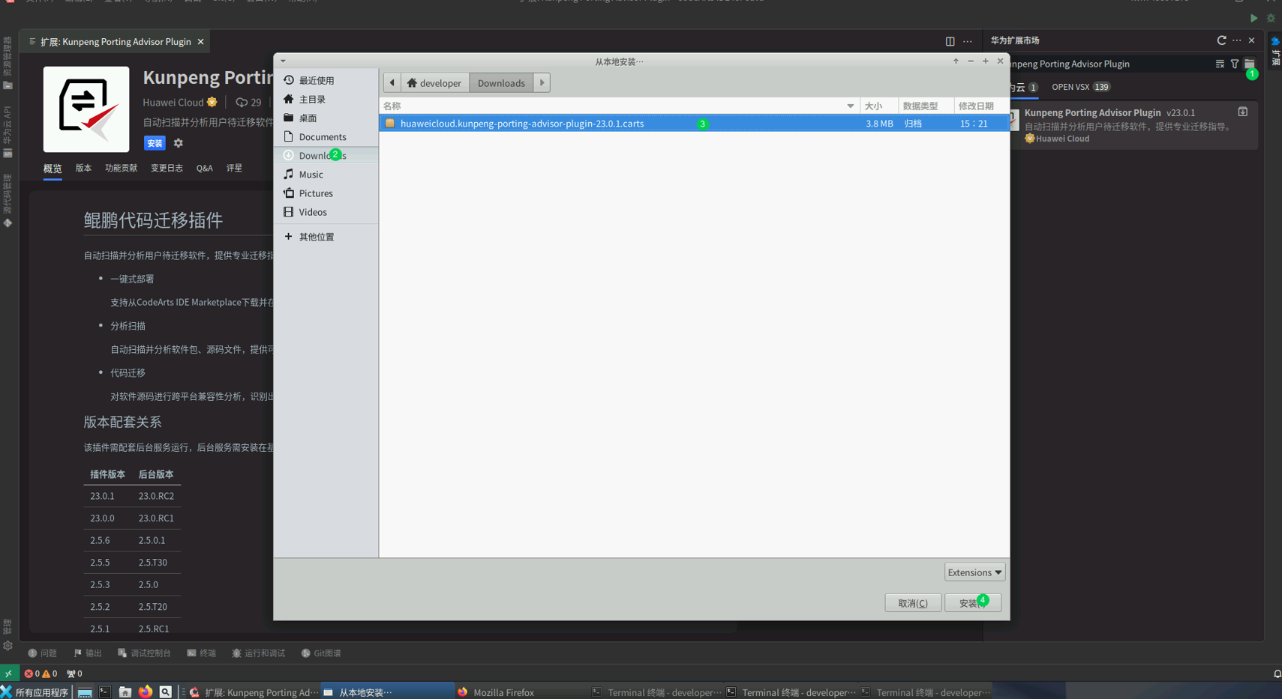This screenshot has height=699, width=1282.
Task: Sort files by the 数据类型 column header
Action: pyautogui.click(x=926, y=106)
